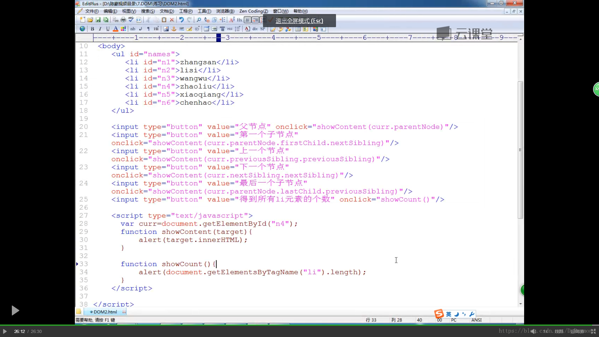The image size is (599, 337).
Task: Click the large play overlay button
Action: pyautogui.click(x=15, y=310)
